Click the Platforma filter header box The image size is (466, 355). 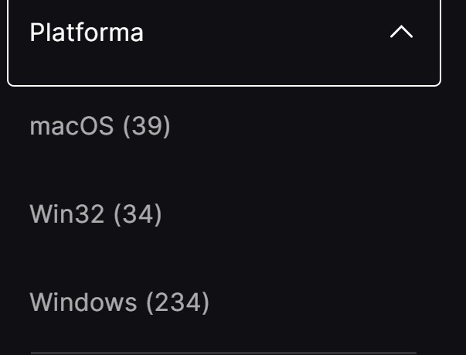tap(223, 33)
